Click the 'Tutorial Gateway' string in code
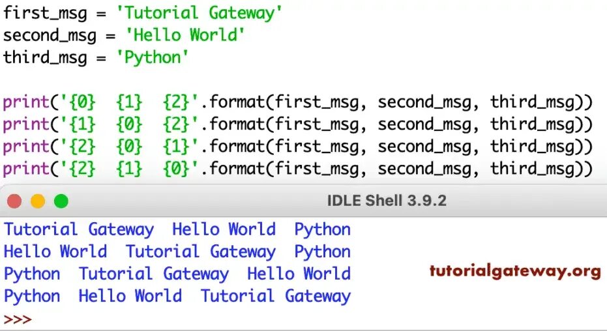The height and width of the screenshot is (331, 607). click(199, 13)
